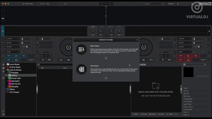Play/pause the left deck
Screen dimensions: 212x119
pos(69,60)
